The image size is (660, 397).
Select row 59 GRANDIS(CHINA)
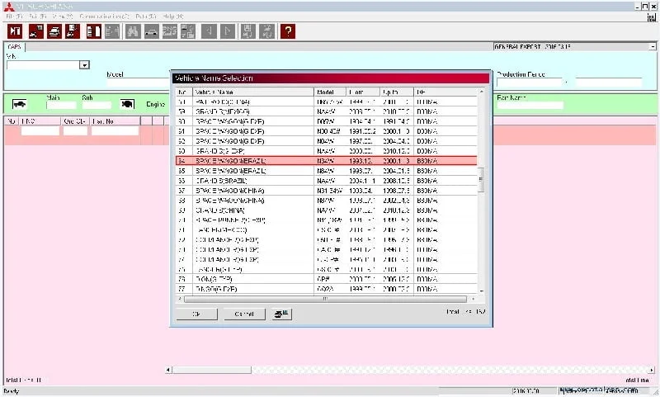click(x=326, y=210)
